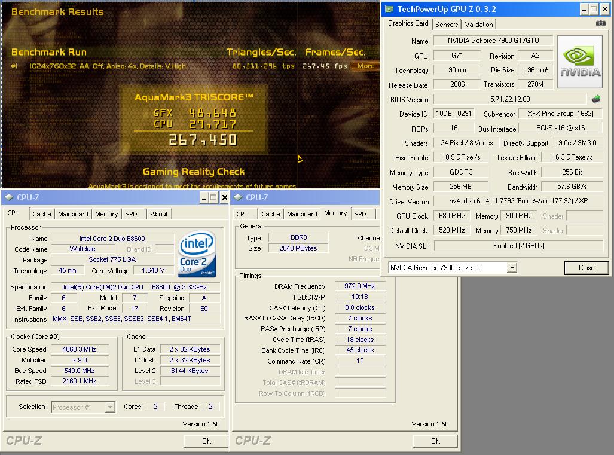This screenshot has height=455, width=614.
Task: Click the Device ID 10DE - 0291 value
Action: (x=453, y=114)
